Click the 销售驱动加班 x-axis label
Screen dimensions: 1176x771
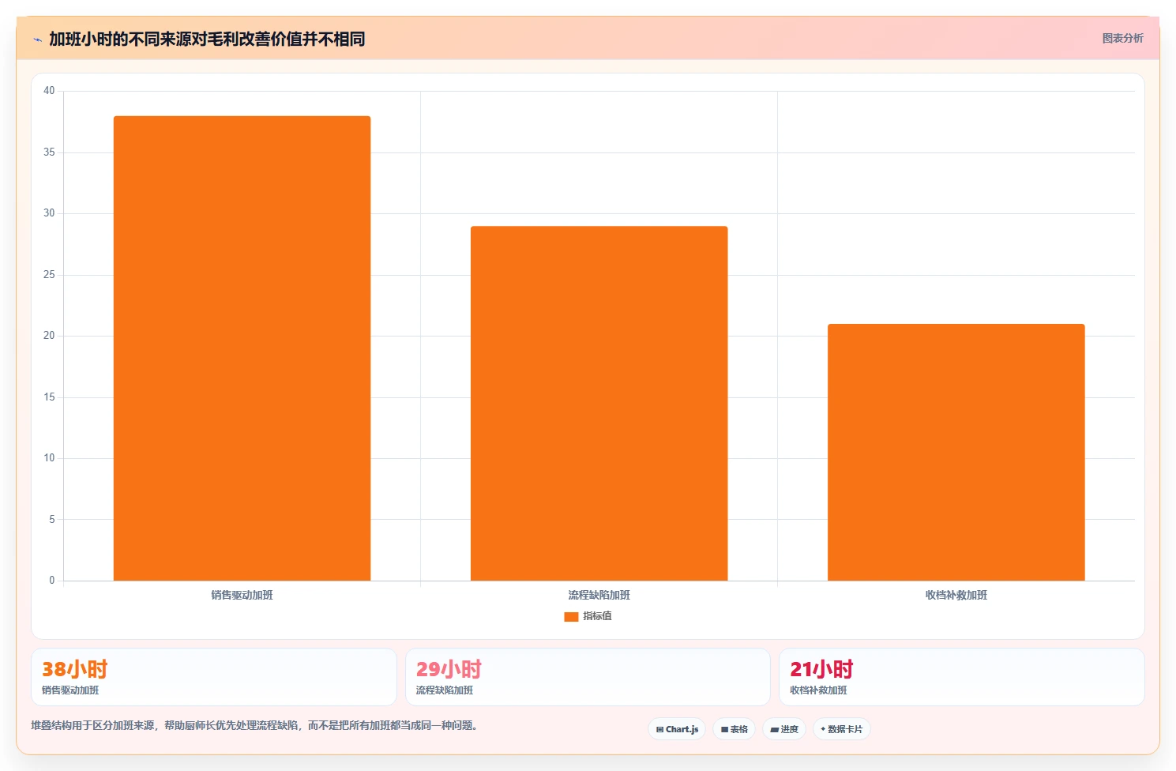coord(242,595)
